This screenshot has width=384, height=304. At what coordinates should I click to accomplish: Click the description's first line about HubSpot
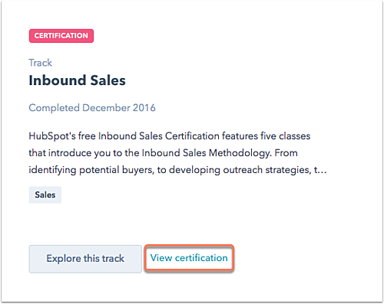click(x=170, y=136)
